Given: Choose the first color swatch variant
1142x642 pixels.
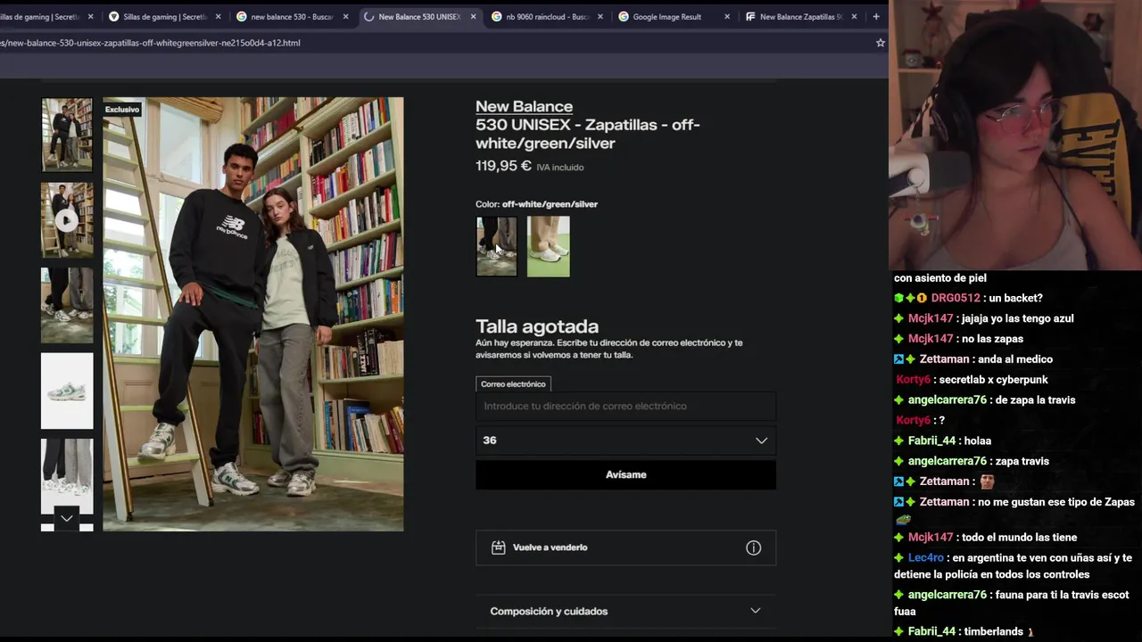Looking at the screenshot, I should click(496, 246).
